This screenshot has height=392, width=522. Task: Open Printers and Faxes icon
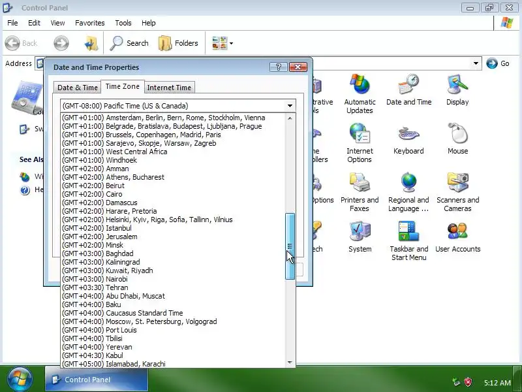(x=360, y=192)
